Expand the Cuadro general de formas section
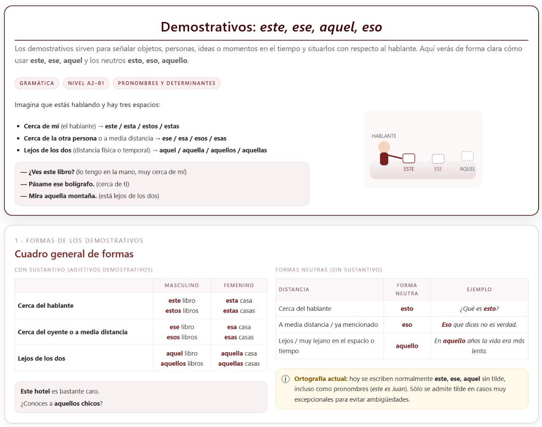 pos(74,254)
